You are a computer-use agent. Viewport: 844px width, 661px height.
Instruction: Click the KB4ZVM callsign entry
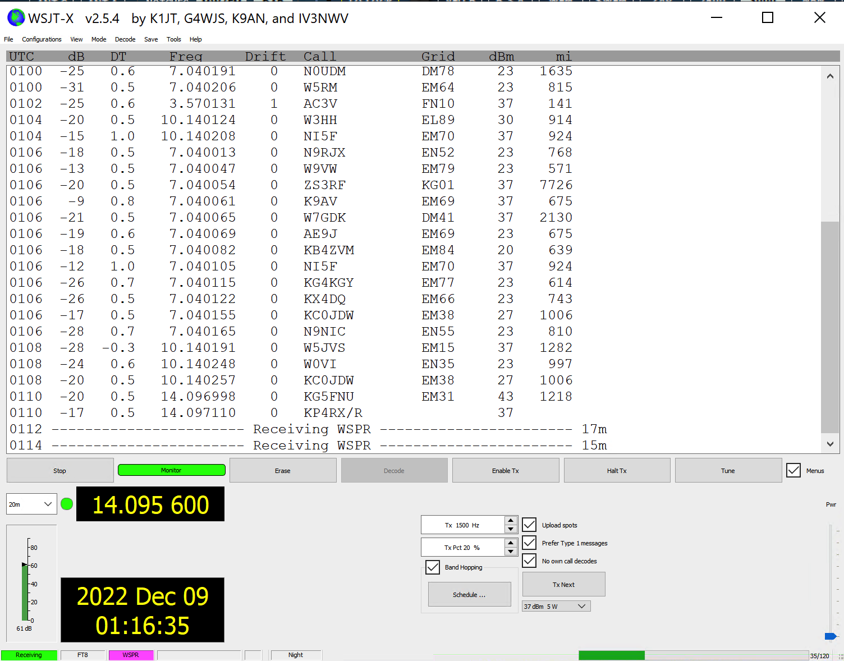(x=329, y=250)
